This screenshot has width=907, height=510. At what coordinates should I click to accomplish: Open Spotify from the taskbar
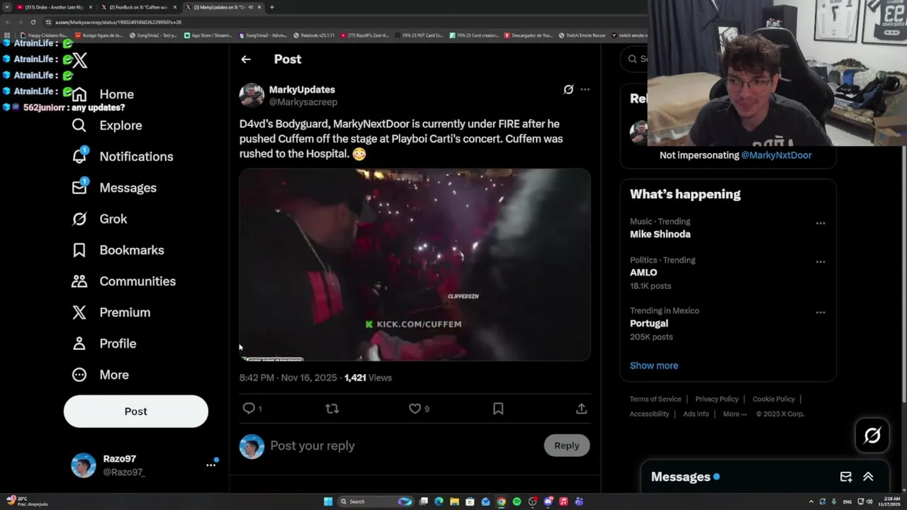(x=517, y=501)
